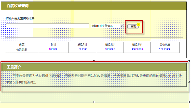Select the 工具简介 header title
The image size is (191, 108).
14,67
